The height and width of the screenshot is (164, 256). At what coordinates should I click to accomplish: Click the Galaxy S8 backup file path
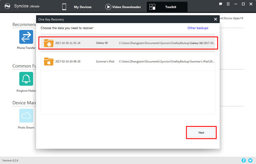coord(167,43)
